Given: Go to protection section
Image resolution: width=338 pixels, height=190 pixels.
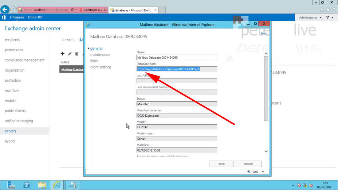Looking at the screenshot, I should (x=13, y=80).
